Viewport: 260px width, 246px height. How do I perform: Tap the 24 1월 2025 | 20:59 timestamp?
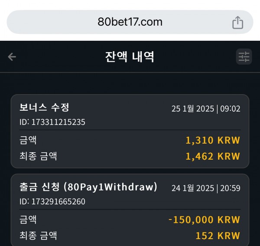click(x=206, y=188)
